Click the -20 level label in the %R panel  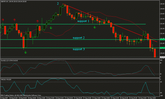(x=161, y=82)
